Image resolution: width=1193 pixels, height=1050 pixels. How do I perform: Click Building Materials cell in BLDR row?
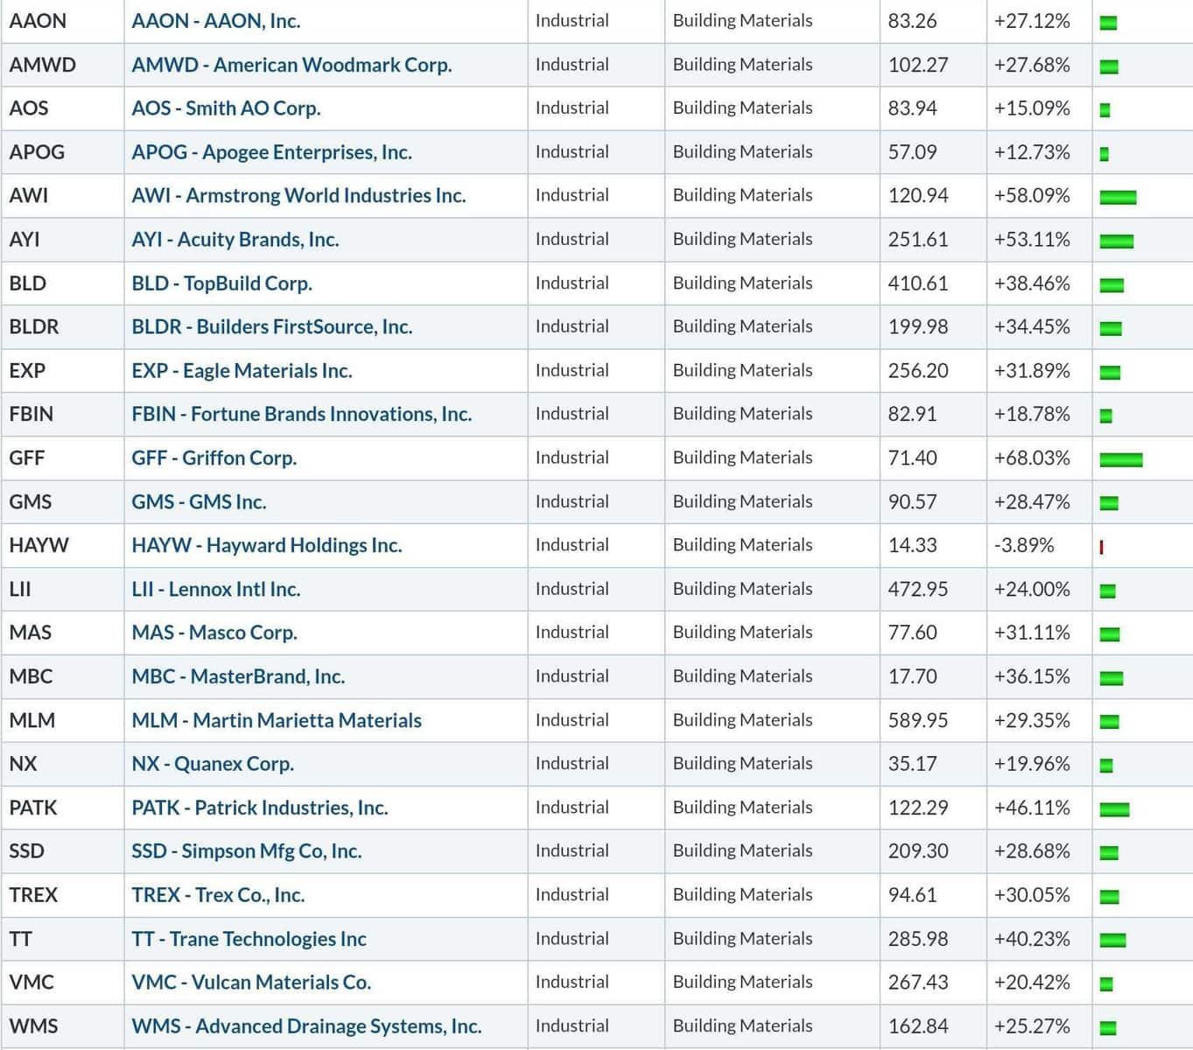pos(772,327)
